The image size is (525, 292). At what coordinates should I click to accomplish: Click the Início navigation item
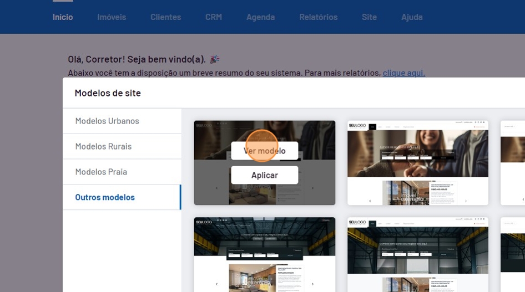click(63, 17)
